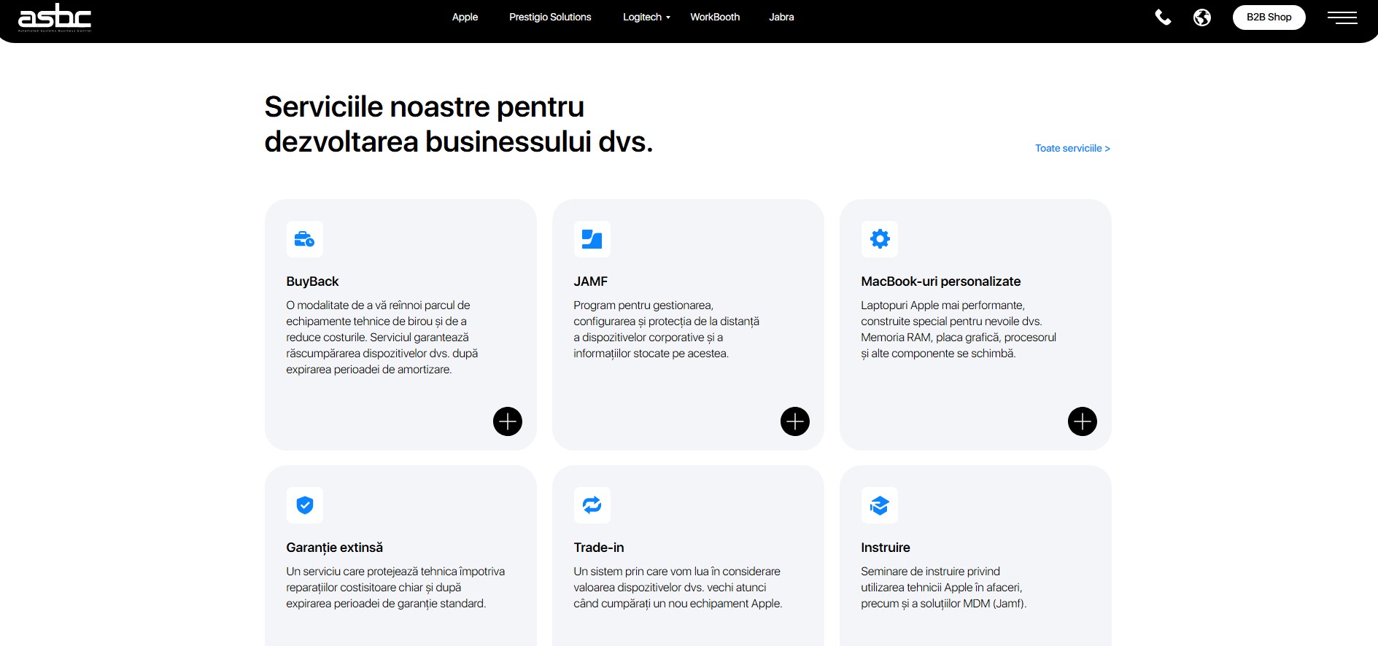Click the phone contact icon

[x=1163, y=17]
